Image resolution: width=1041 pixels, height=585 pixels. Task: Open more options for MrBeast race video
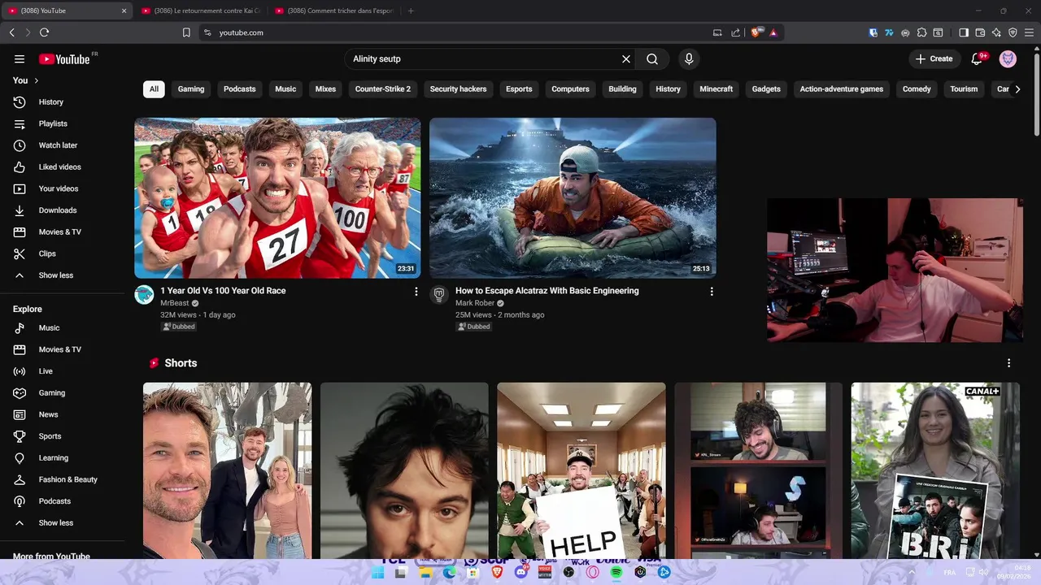tap(416, 291)
